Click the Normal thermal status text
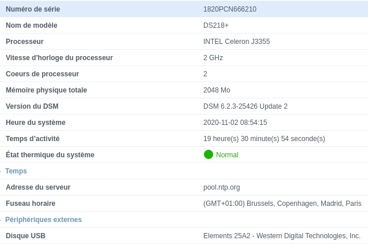The image size is (368, 244). [227, 155]
